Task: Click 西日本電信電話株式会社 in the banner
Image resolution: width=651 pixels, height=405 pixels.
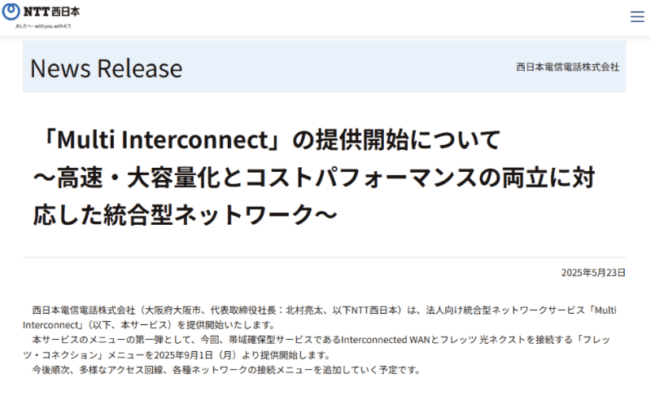Action: coord(567,67)
